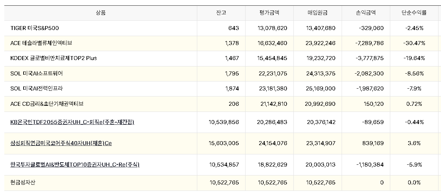The width and height of the screenshot is (441, 193).
Task: Click the evaluation amount 20,286,483
Action: tap(272, 122)
